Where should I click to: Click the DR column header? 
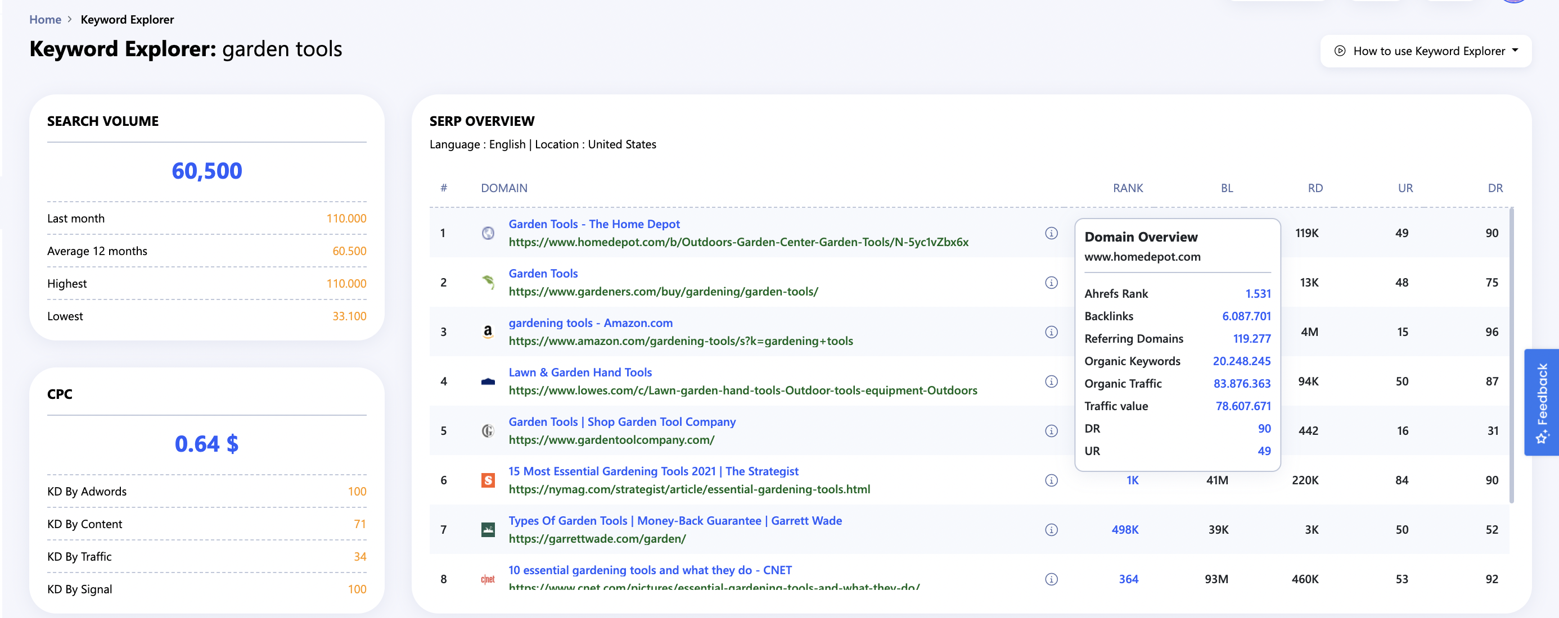1495,188
